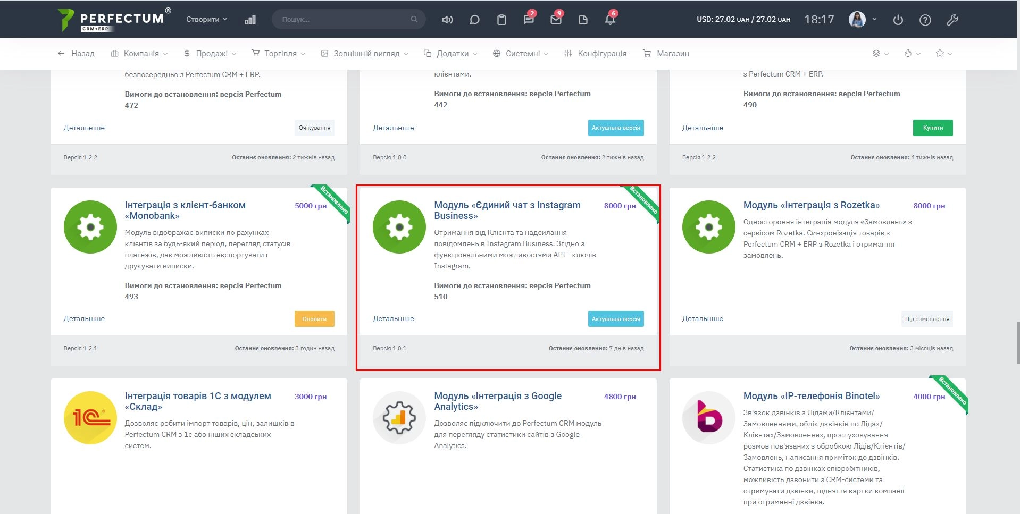The image size is (1020, 514).
Task: Open Детальніше for Instagram Business module
Action: click(x=394, y=318)
